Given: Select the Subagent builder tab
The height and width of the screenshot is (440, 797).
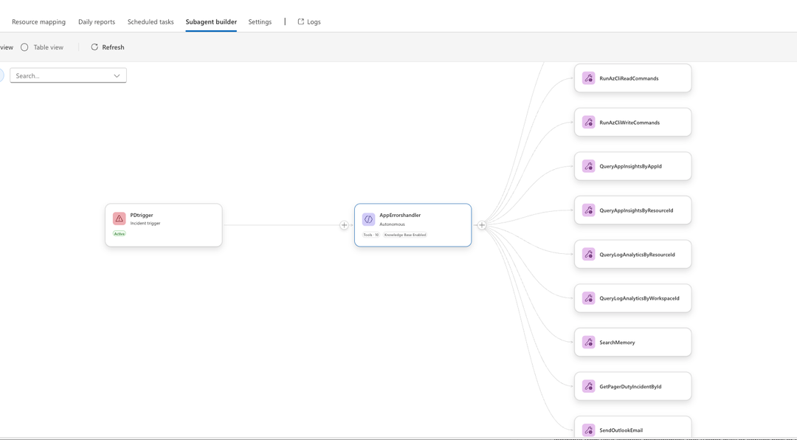Looking at the screenshot, I should point(211,22).
